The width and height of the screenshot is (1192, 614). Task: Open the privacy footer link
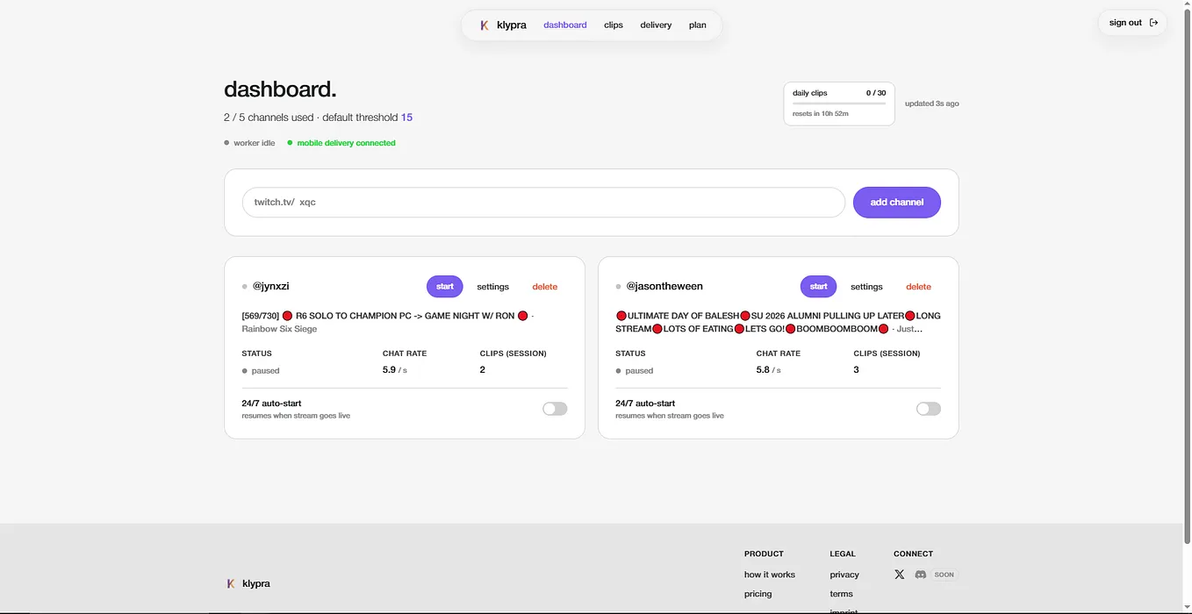(844, 575)
